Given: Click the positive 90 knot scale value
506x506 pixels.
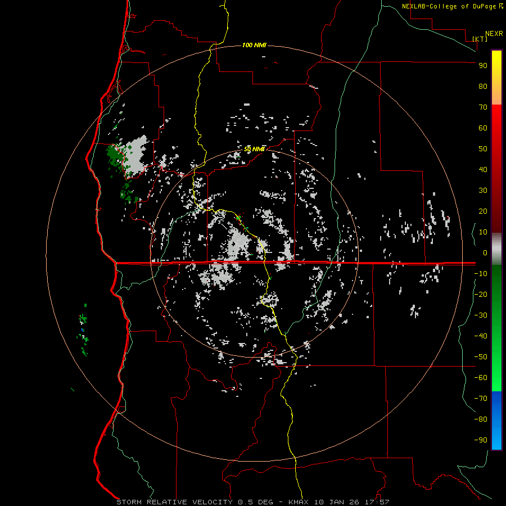Looking at the screenshot, I should point(483,66).
